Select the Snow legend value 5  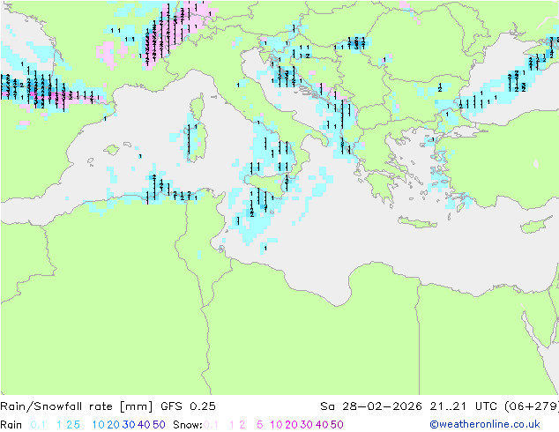point(260,425)
